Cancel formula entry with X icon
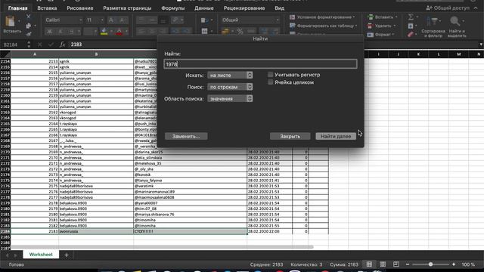The image size is (484, 272). click(39, 45)
